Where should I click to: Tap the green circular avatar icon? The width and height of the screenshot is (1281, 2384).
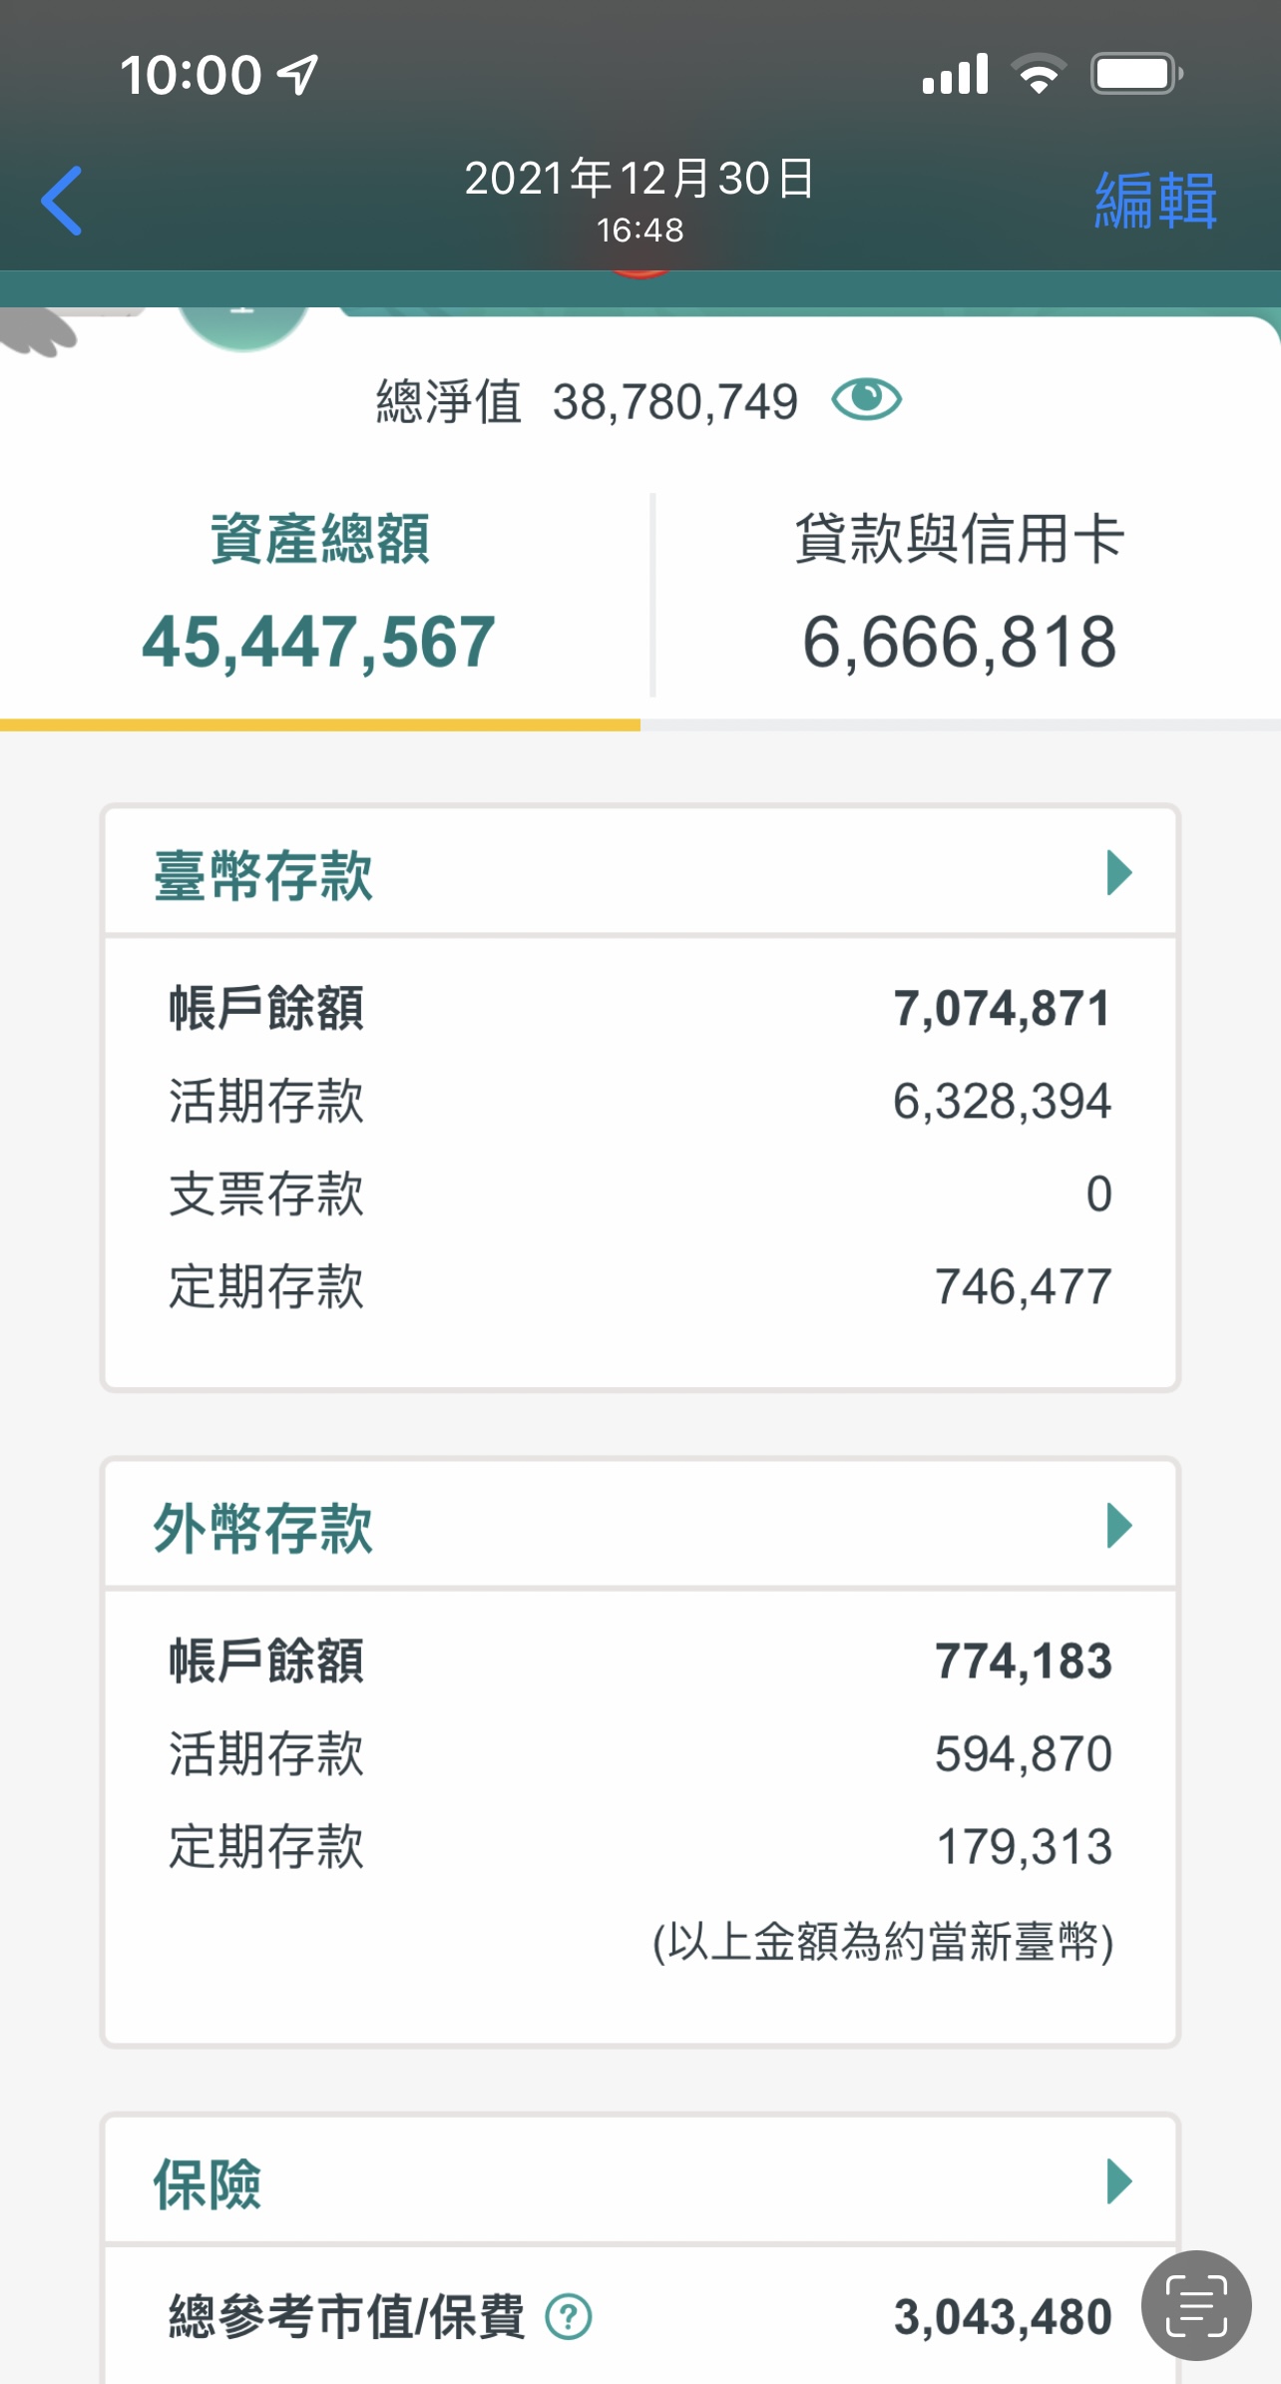click(242, 325)
